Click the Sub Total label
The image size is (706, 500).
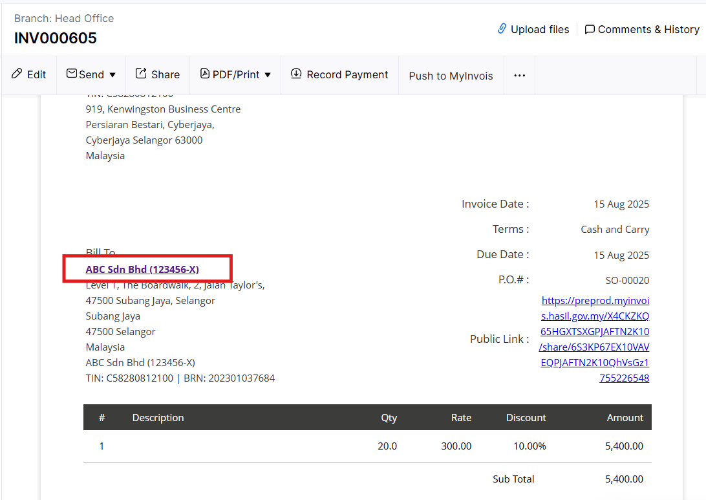coord(513,479)
